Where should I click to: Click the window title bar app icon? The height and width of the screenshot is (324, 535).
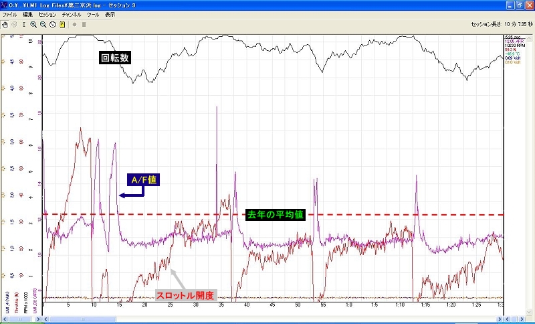(4, 5)
